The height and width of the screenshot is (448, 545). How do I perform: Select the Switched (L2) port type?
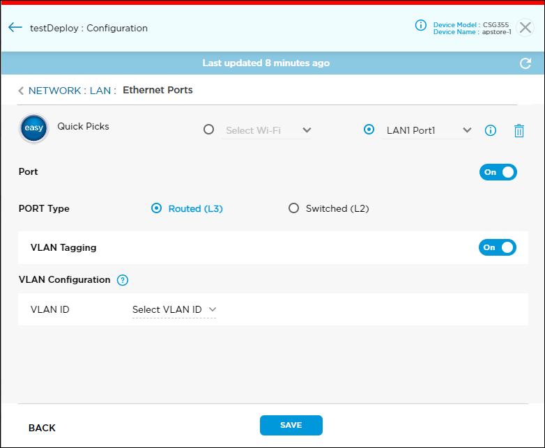coord(293,208)
